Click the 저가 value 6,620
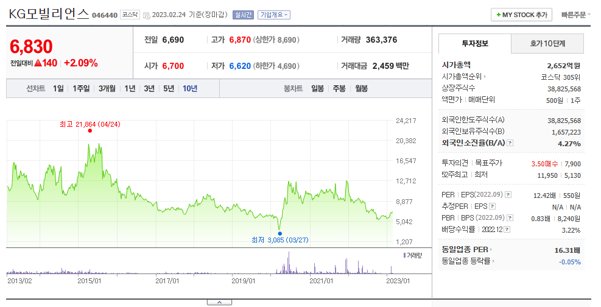Image resolution: width=601 pixels, height=307 pixels. click(240, 66)
